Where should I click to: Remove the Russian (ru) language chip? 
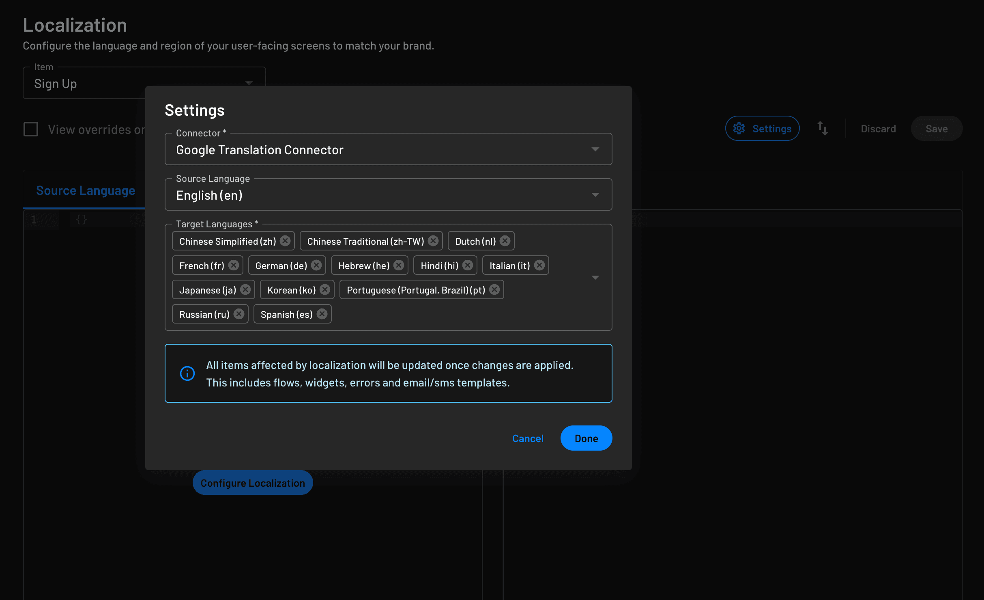point(239,314)
